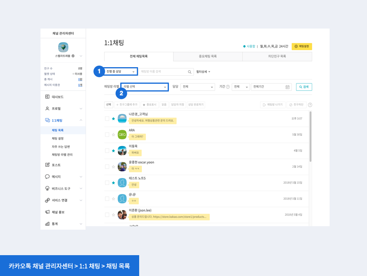Switch to the 전체 채팅목록 tab
367x276 pixels.
(x=138, y=56)
